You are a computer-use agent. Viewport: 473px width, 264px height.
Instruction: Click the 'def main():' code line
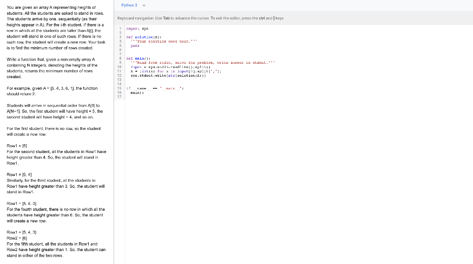[138, 59]
